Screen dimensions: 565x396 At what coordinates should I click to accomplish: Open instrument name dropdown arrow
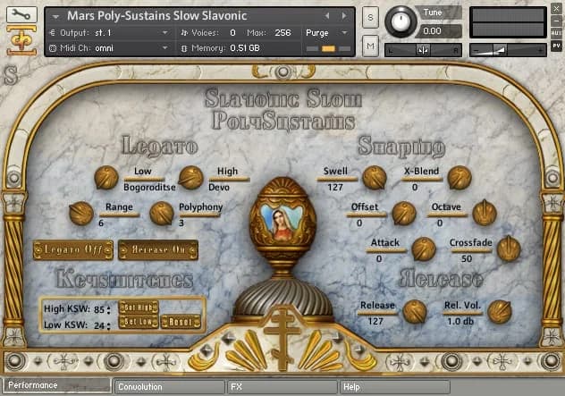click(55, 17)
